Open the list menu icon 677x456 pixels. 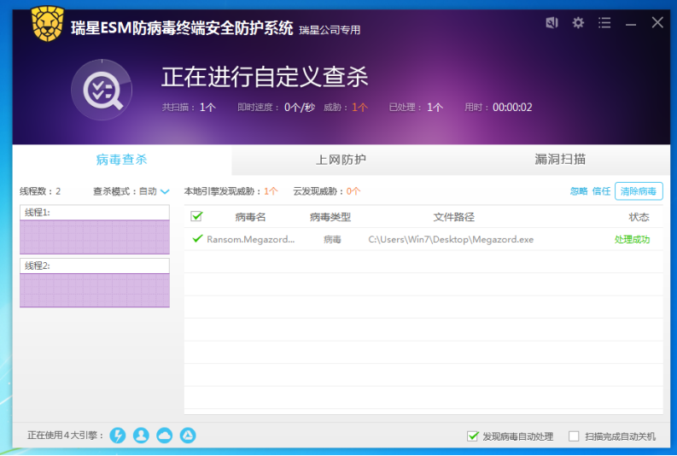(x=604, y=22)
